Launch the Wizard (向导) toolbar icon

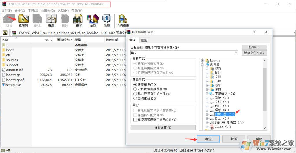click(x=93, y=19)
